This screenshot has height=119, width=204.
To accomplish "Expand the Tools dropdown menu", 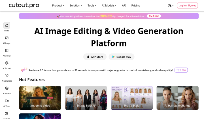I will tap(92, 5).
